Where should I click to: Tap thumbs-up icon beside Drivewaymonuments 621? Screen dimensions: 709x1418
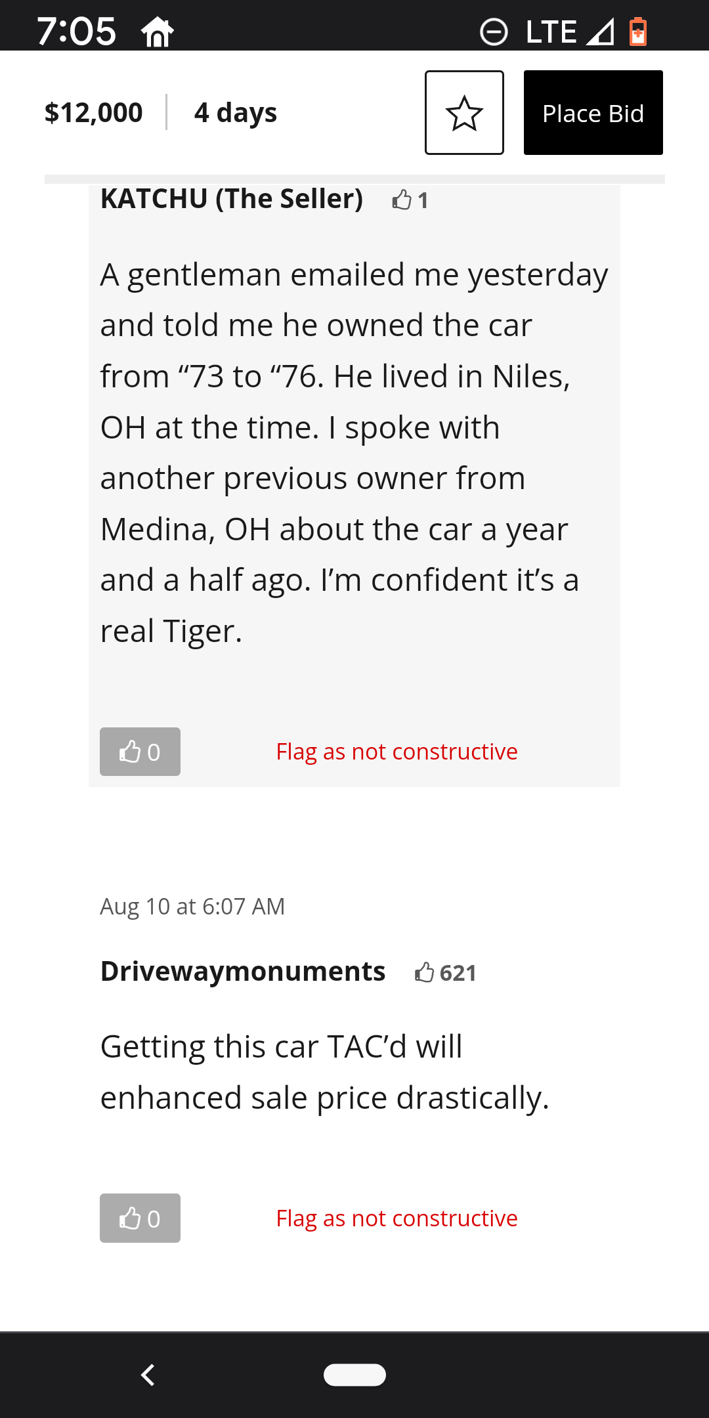[x=425, y=972]
